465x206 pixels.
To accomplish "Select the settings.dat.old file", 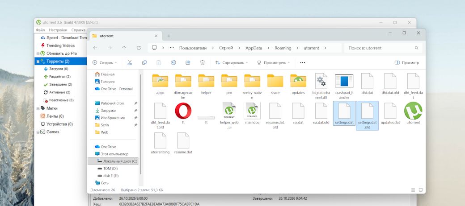I will click(367, 115).
